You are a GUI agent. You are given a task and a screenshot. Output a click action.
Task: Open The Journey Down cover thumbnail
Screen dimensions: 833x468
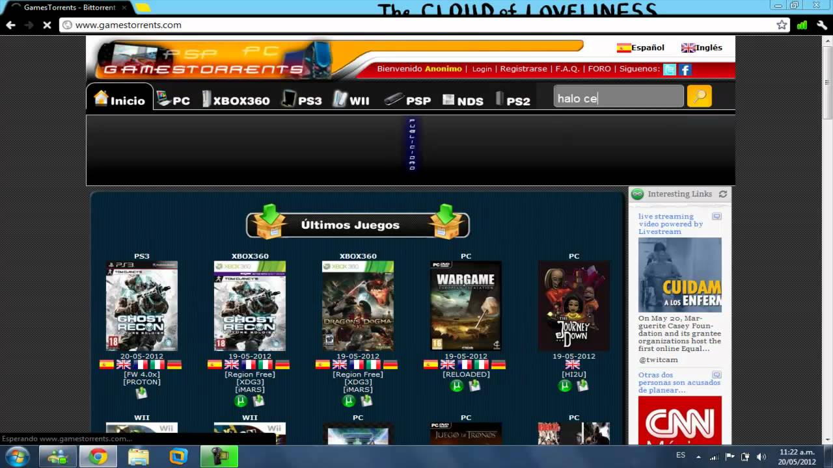573,306
